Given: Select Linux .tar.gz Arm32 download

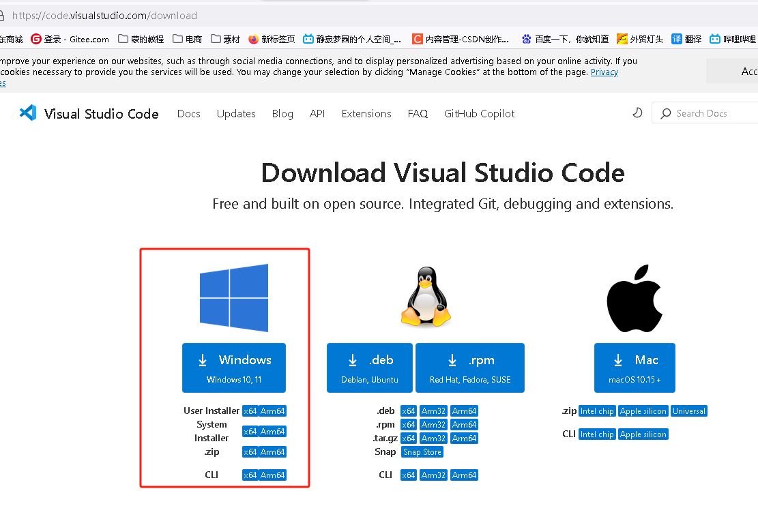Looking at the screenshot, I should [434, 438].
